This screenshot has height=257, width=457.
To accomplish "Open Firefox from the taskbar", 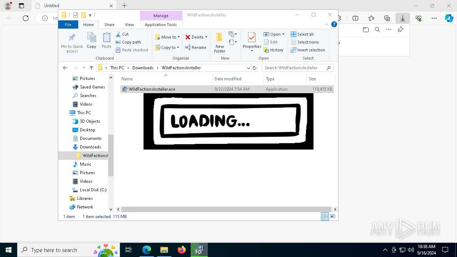I will coord(182,250).
